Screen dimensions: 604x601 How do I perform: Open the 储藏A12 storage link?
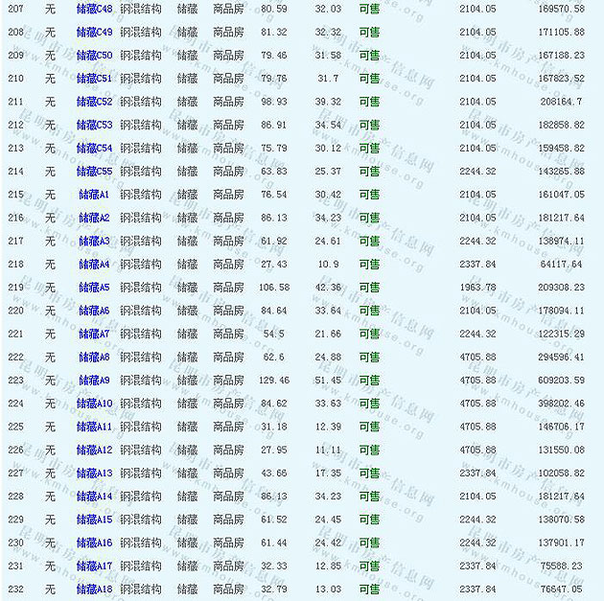click(x=94, y=450)
